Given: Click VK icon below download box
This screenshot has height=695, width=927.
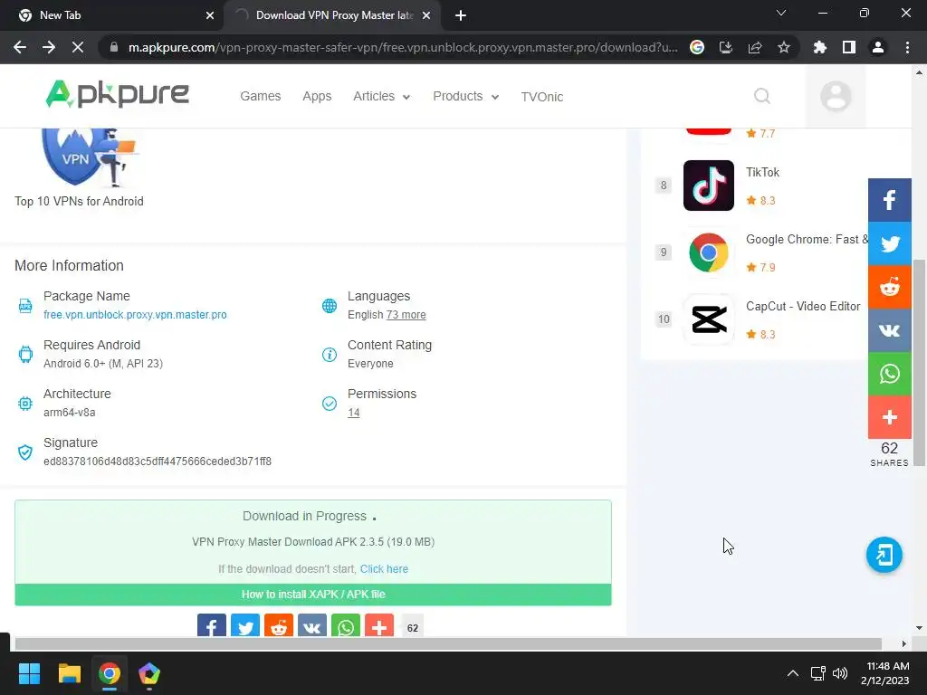Looking at the screenshot, I should [312, 626].
